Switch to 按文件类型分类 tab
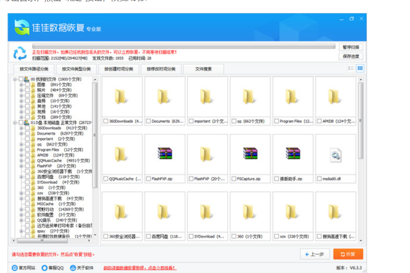 pyautogui.click(x=76, y=69)
